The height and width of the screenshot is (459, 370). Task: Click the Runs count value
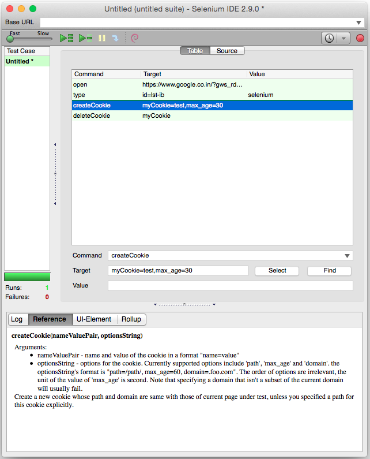click(47, 288)
